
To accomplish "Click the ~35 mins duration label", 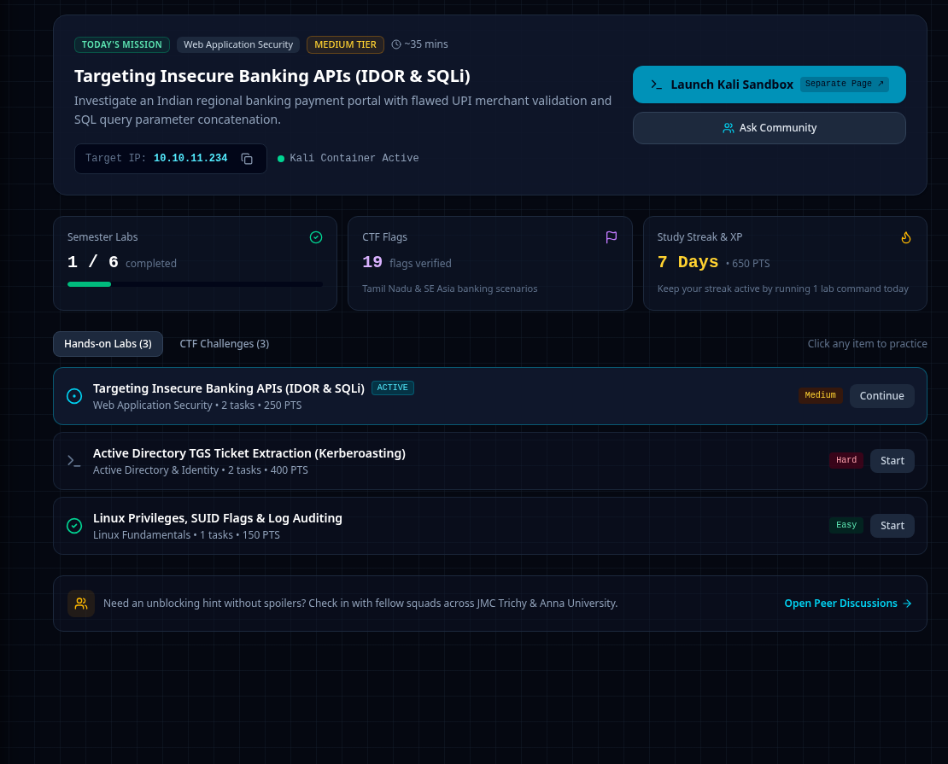I will (426, 44).
